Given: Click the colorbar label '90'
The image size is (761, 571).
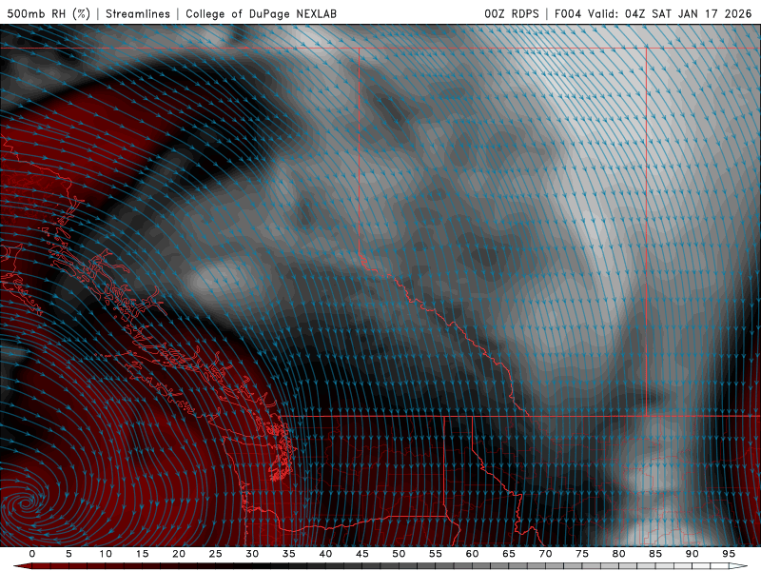Looking at the screenshot, I should click(692, 554).
